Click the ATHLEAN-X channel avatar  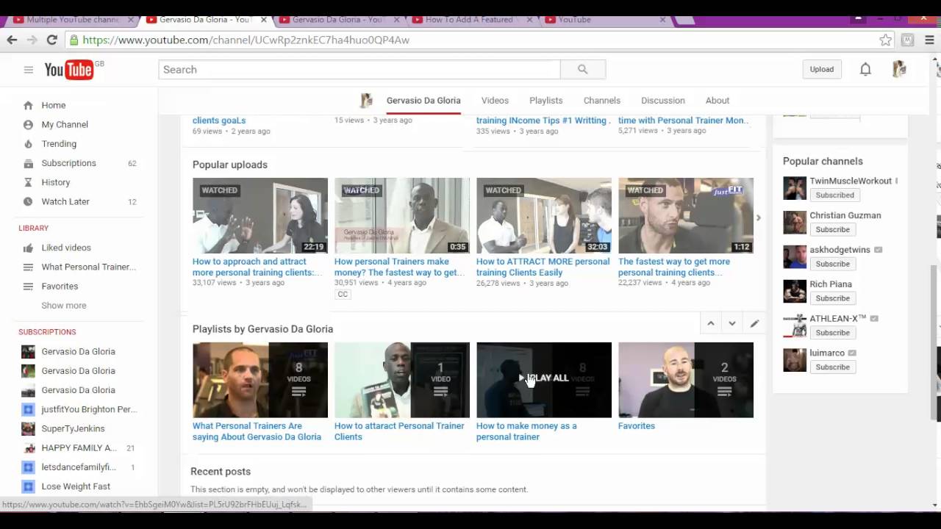tap(795, 325)
